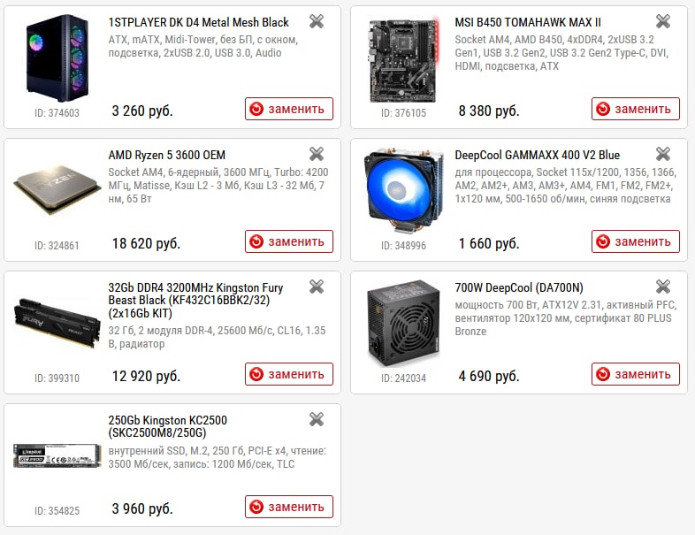695x535 pixels.
Task: Remove AMD Ryzen 5 3600 OEM item
Action: click(x=317, y=154)
